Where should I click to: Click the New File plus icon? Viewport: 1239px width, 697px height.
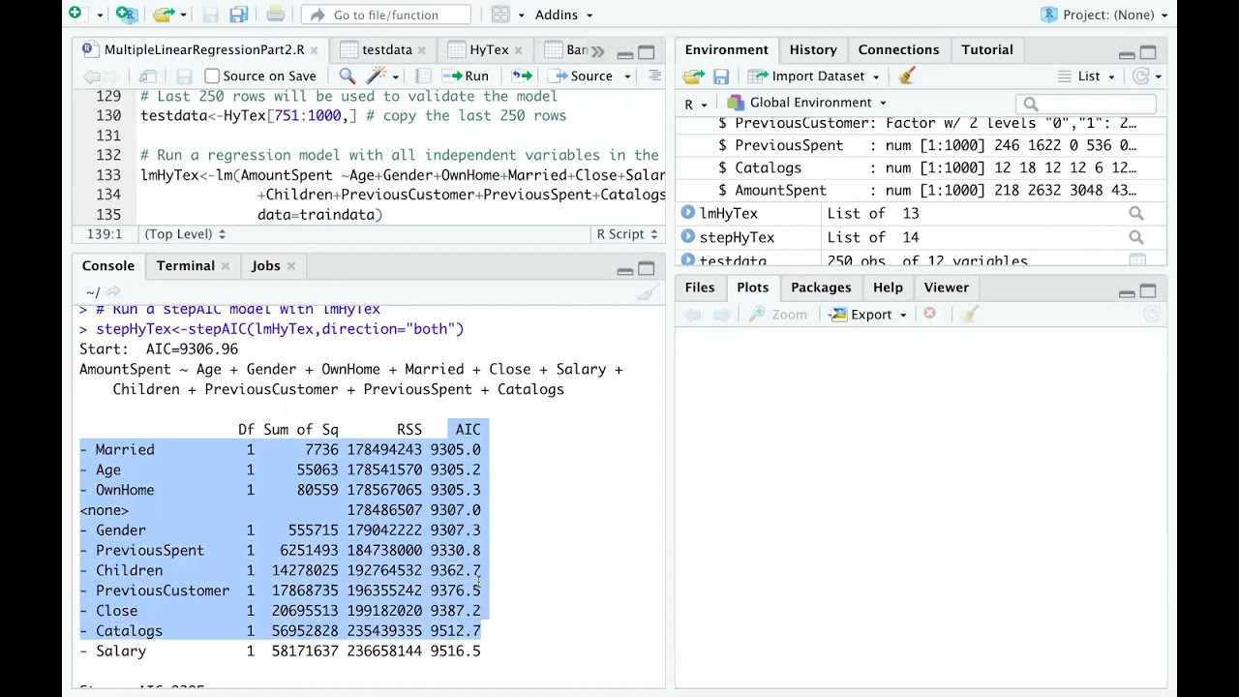pyautogui.click(x=76, y=15)
